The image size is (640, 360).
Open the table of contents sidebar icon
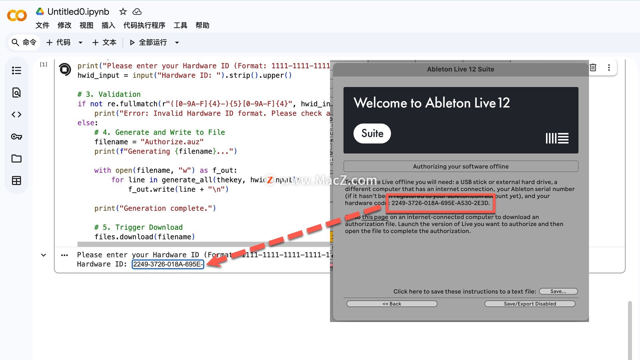(x=16, y=70)
